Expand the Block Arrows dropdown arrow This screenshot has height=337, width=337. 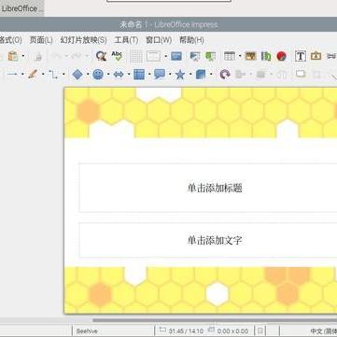(x=129, y=75)
